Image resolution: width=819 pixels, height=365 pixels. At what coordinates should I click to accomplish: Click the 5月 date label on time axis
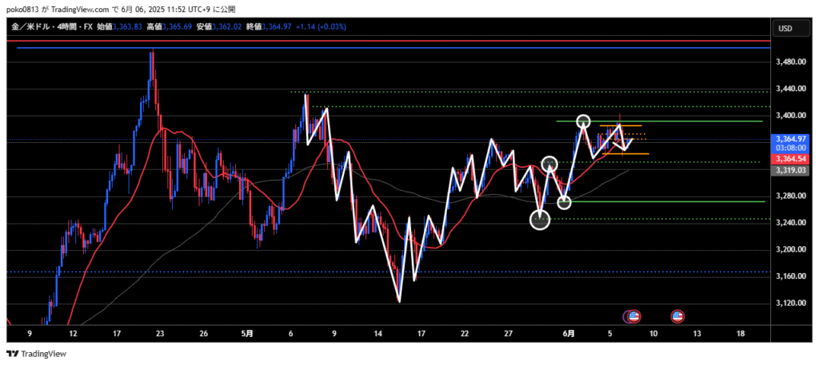point(247,333)
